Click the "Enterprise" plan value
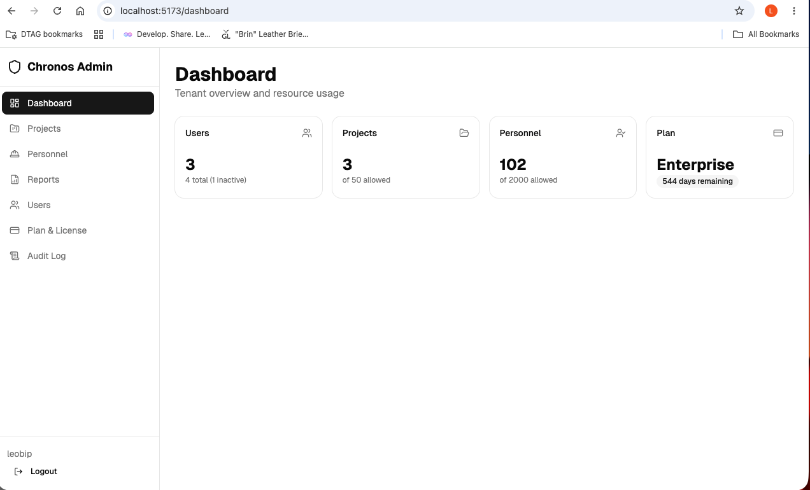Screen dimensions: 810x490 pyautogui.click(x=695, y=165)
